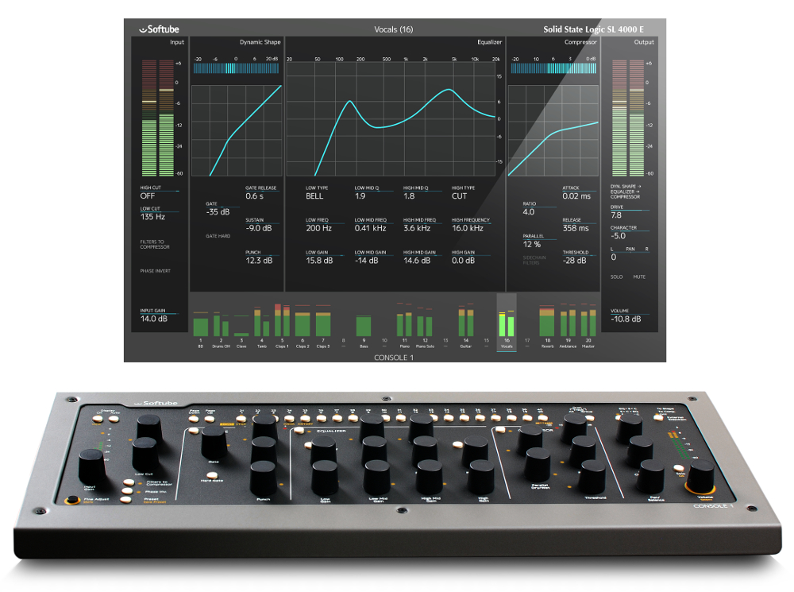Click the Equalizer frequency response curve
This screenshot has height=592, width=794.
point(391,119)
